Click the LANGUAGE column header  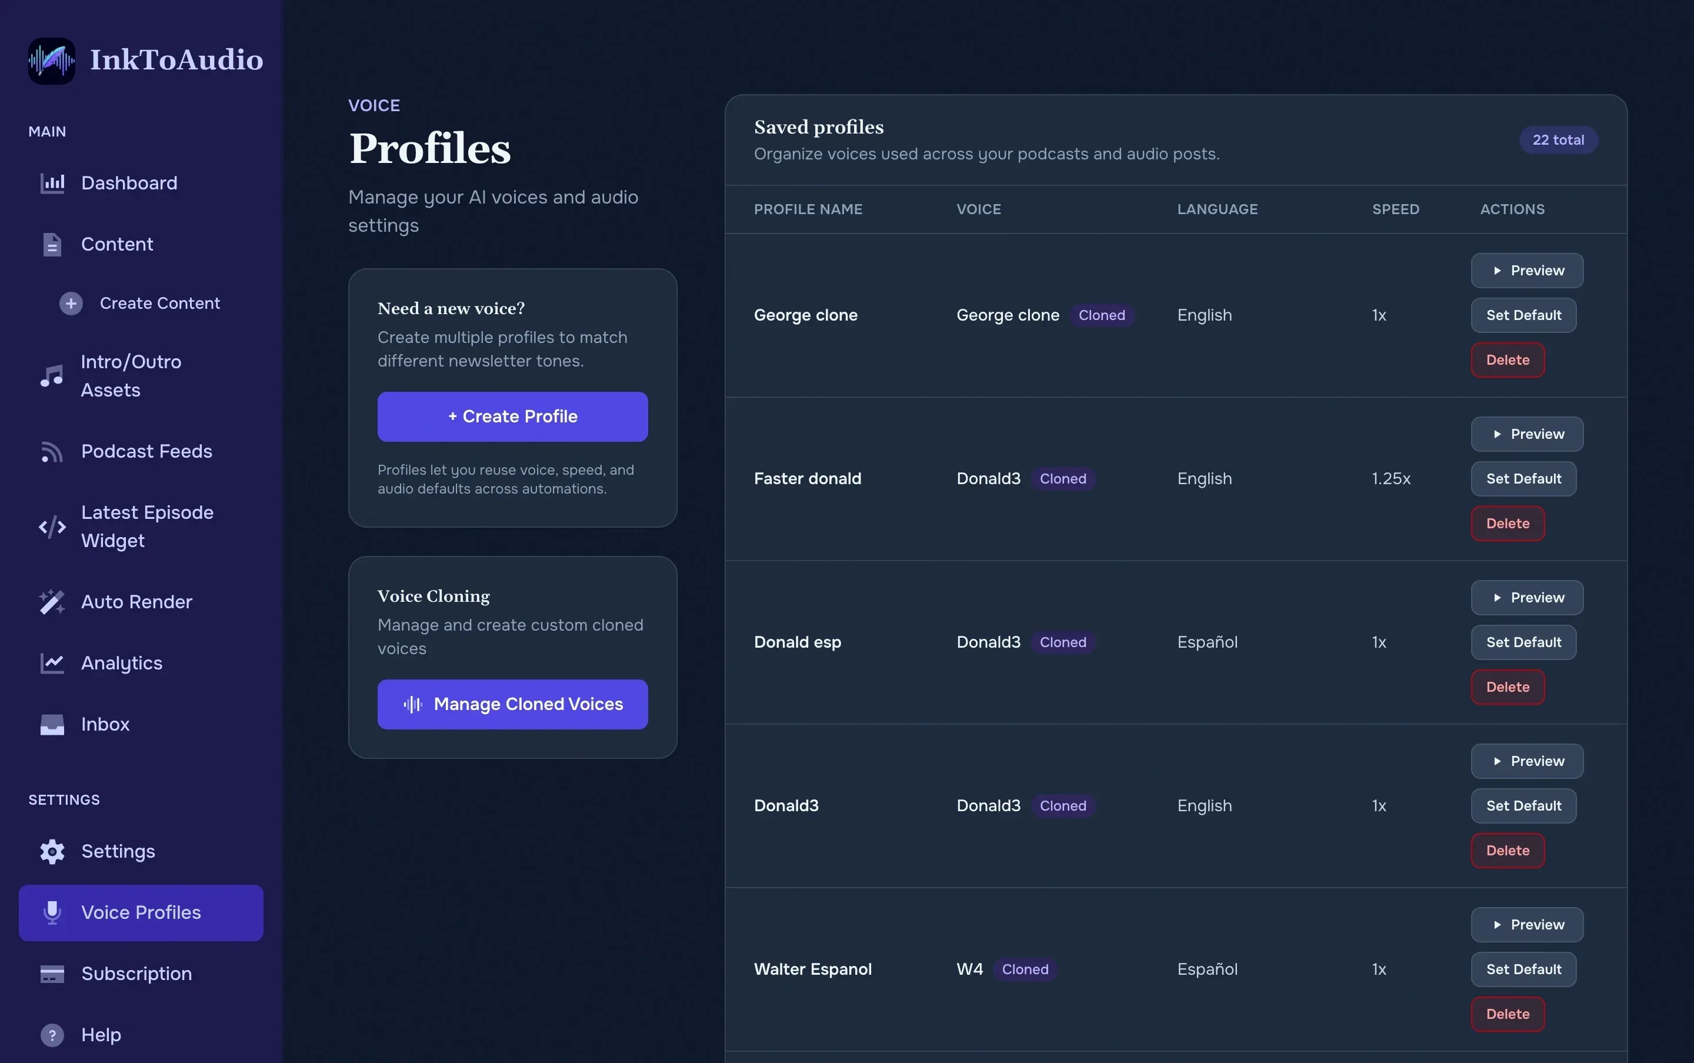click(1218, 210)
